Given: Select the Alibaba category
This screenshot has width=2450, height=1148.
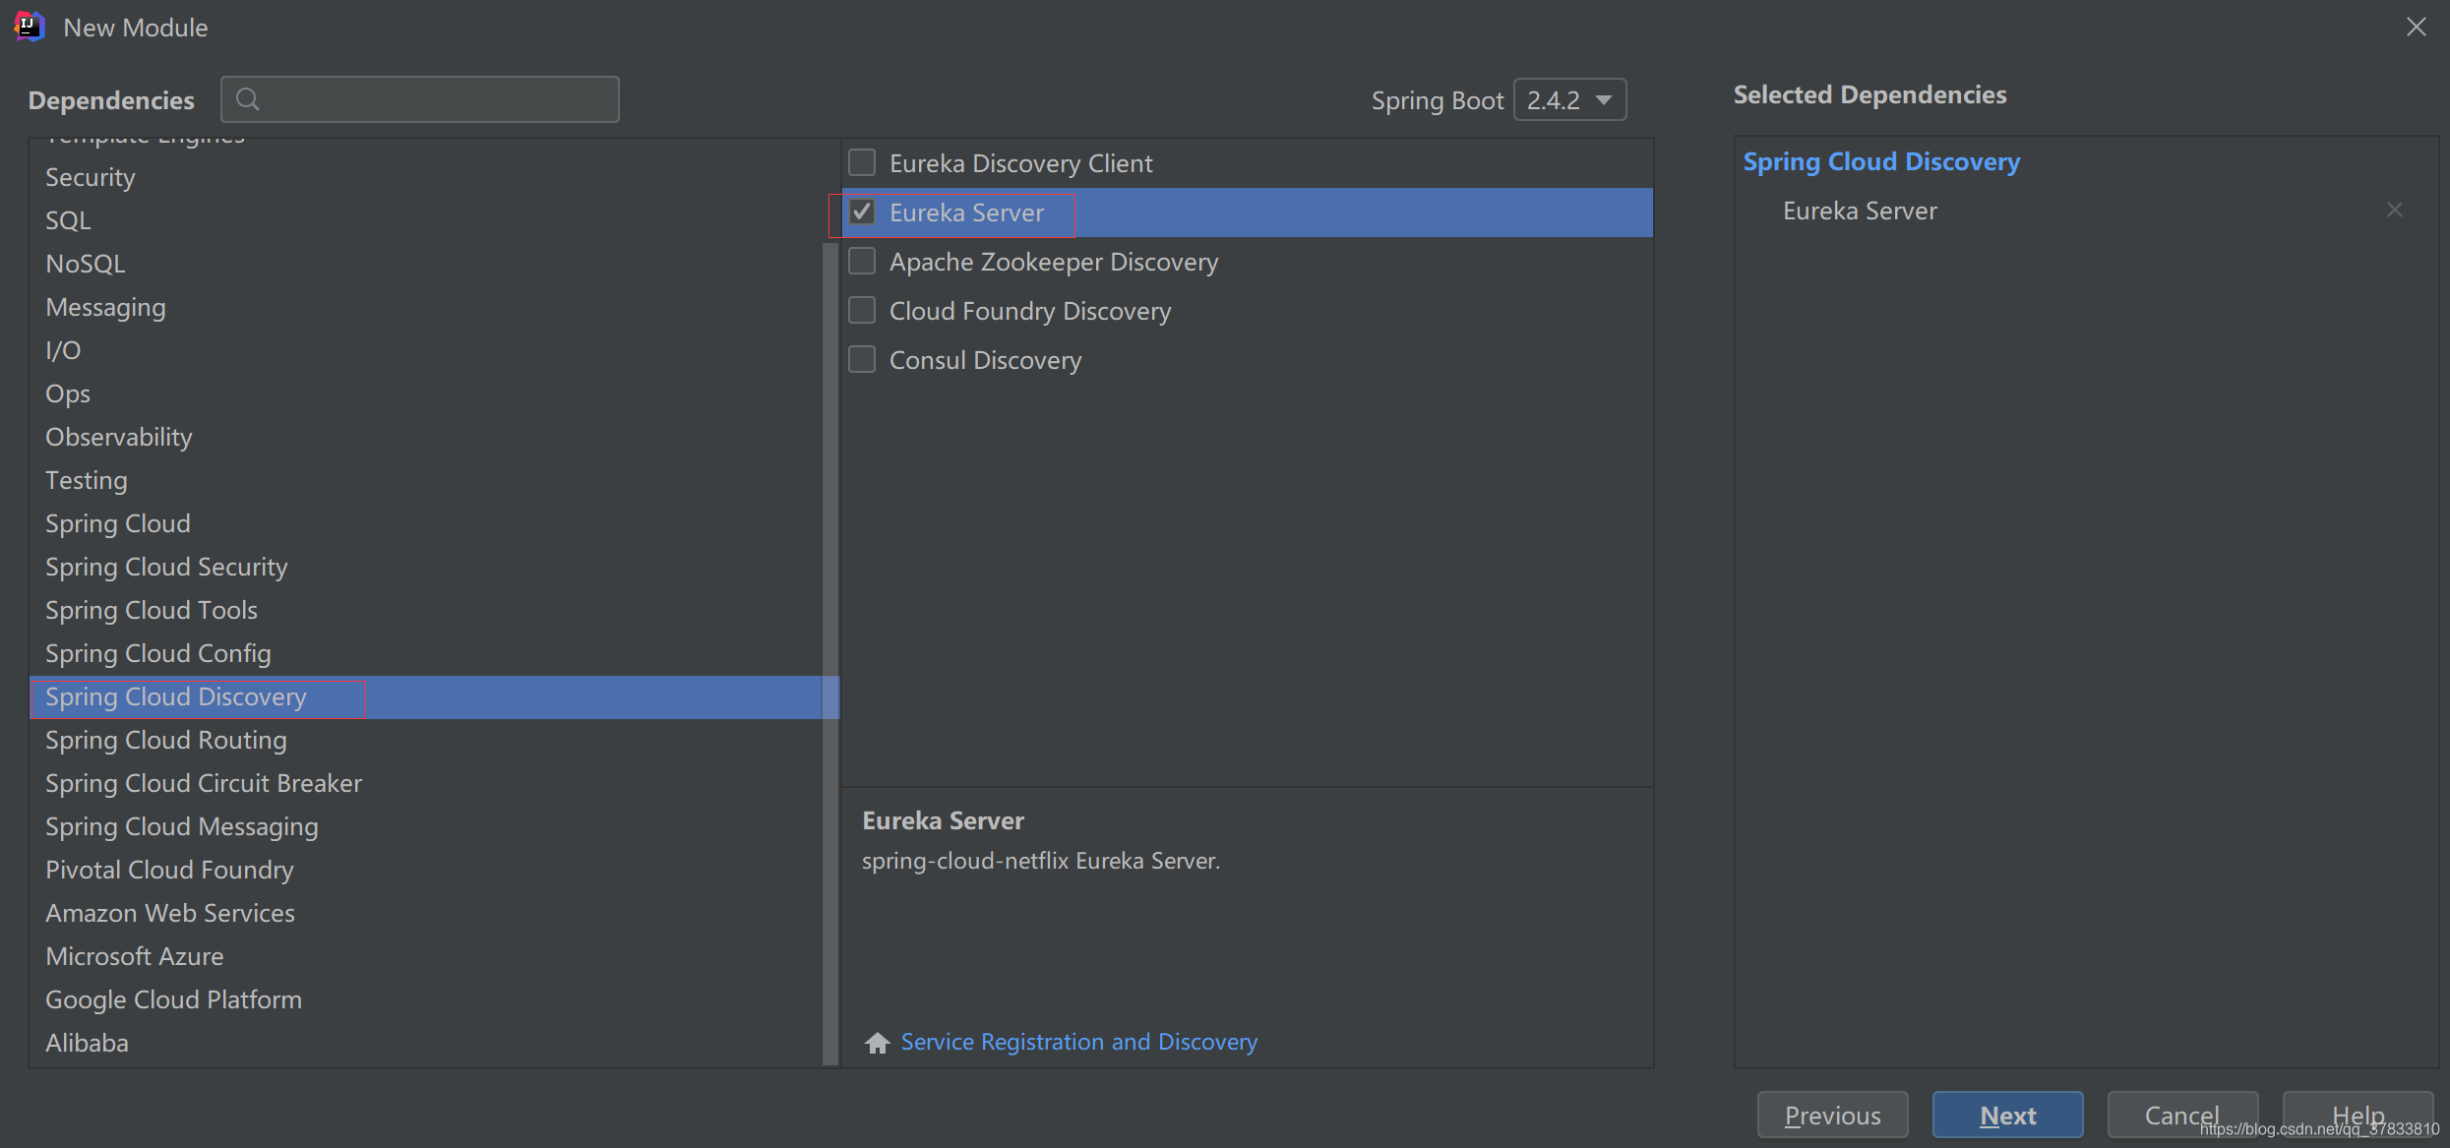Looking at the screenshot, I should click(x=87, y=1043).
